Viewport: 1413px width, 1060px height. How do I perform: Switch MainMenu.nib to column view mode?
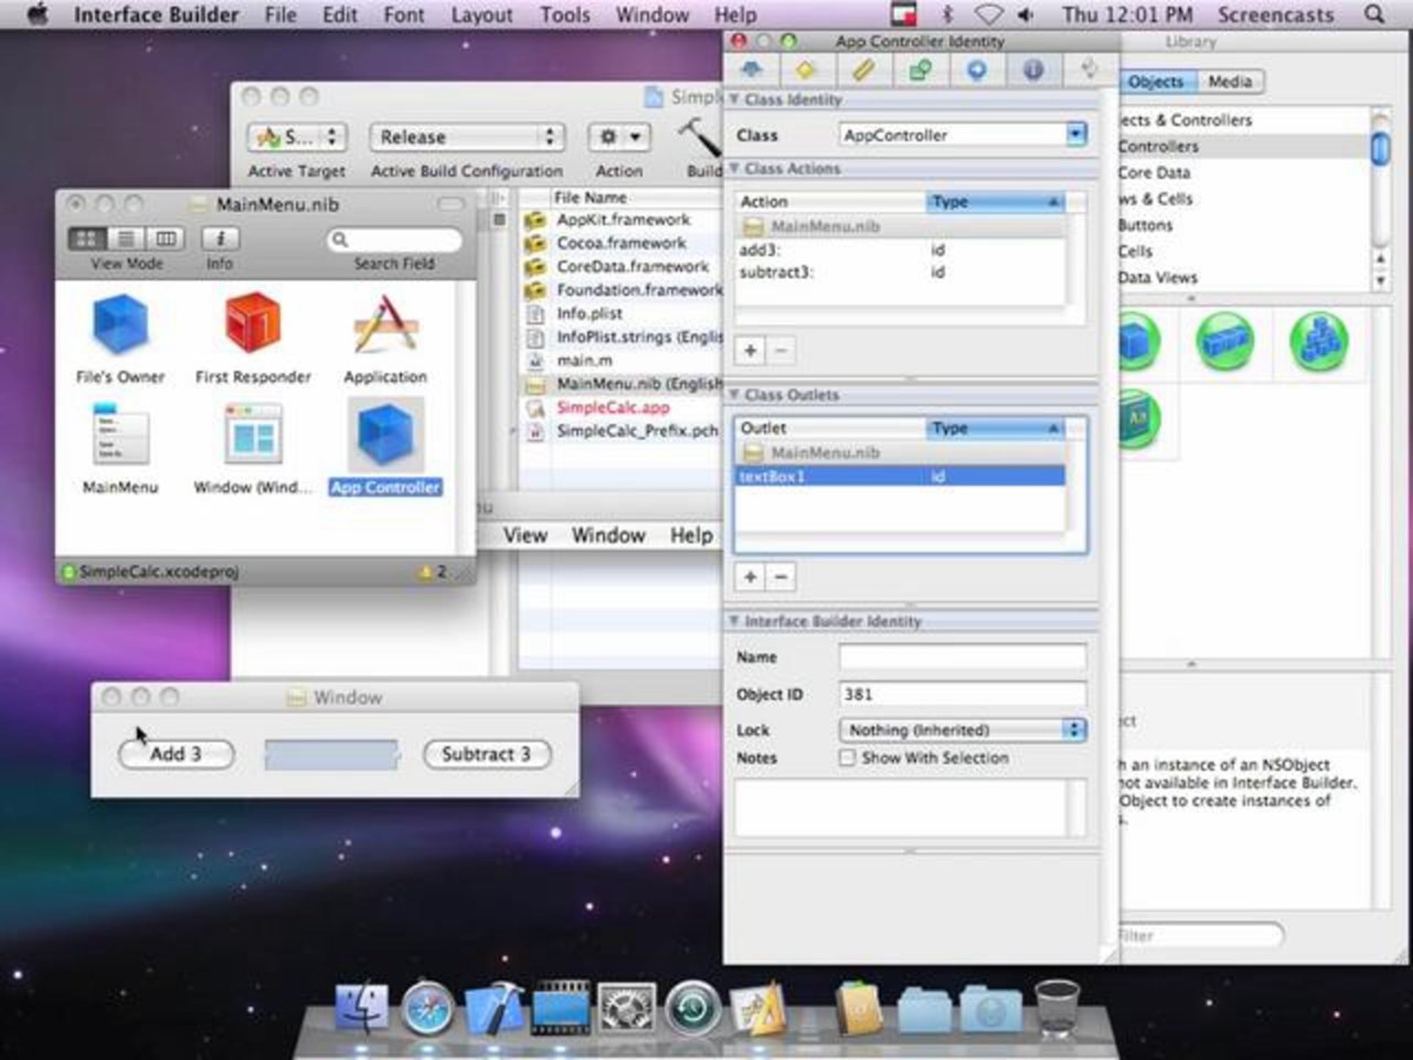165,239
